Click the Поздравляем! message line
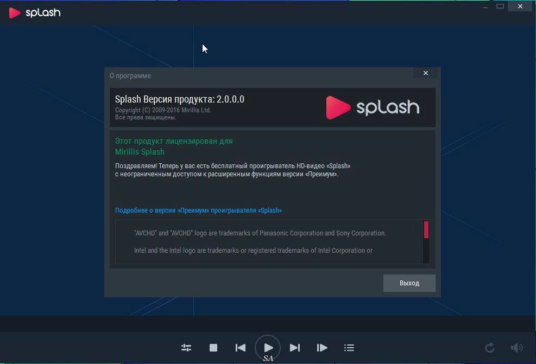 point(232,166)
